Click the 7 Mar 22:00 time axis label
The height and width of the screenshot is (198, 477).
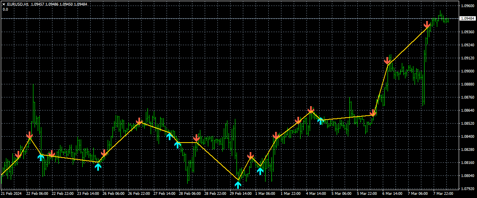(444, 194)
